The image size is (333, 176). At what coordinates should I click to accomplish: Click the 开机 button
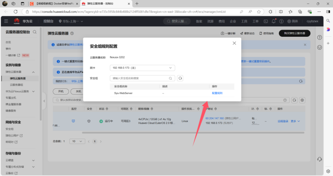pyautogui.click(x=61, y=92)
